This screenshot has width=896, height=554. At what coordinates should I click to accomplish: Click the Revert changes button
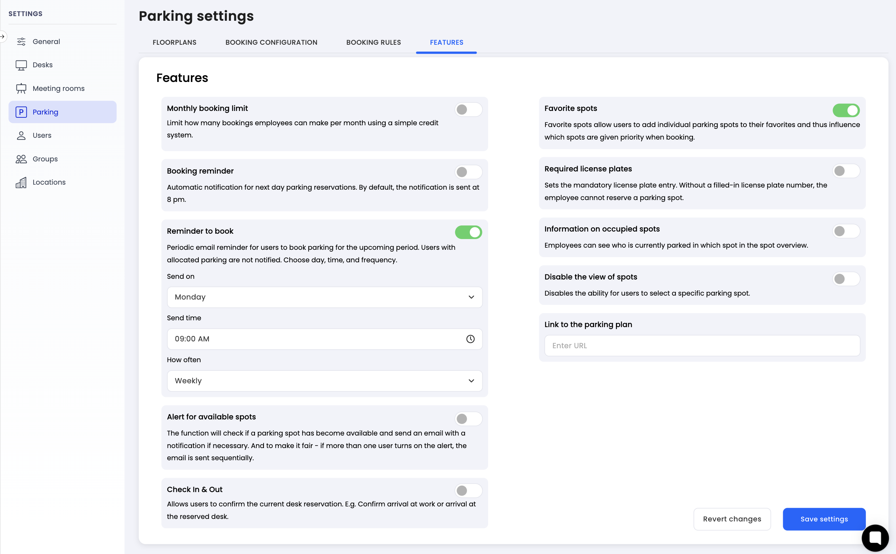click(x=732, y=519)
